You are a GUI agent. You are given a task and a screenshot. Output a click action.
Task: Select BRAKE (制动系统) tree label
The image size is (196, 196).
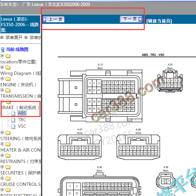20,107
